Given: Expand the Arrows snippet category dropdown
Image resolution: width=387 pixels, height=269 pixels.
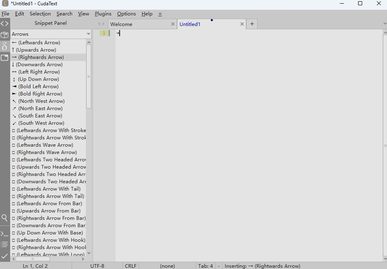Looking at the screenshot, I should 88,34.
